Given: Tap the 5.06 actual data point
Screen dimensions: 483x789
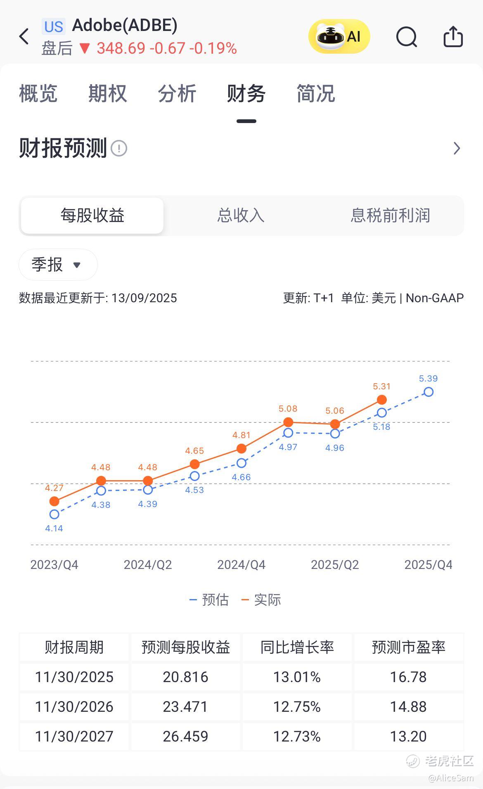Looking at the screenshot, I should [335, 424].
